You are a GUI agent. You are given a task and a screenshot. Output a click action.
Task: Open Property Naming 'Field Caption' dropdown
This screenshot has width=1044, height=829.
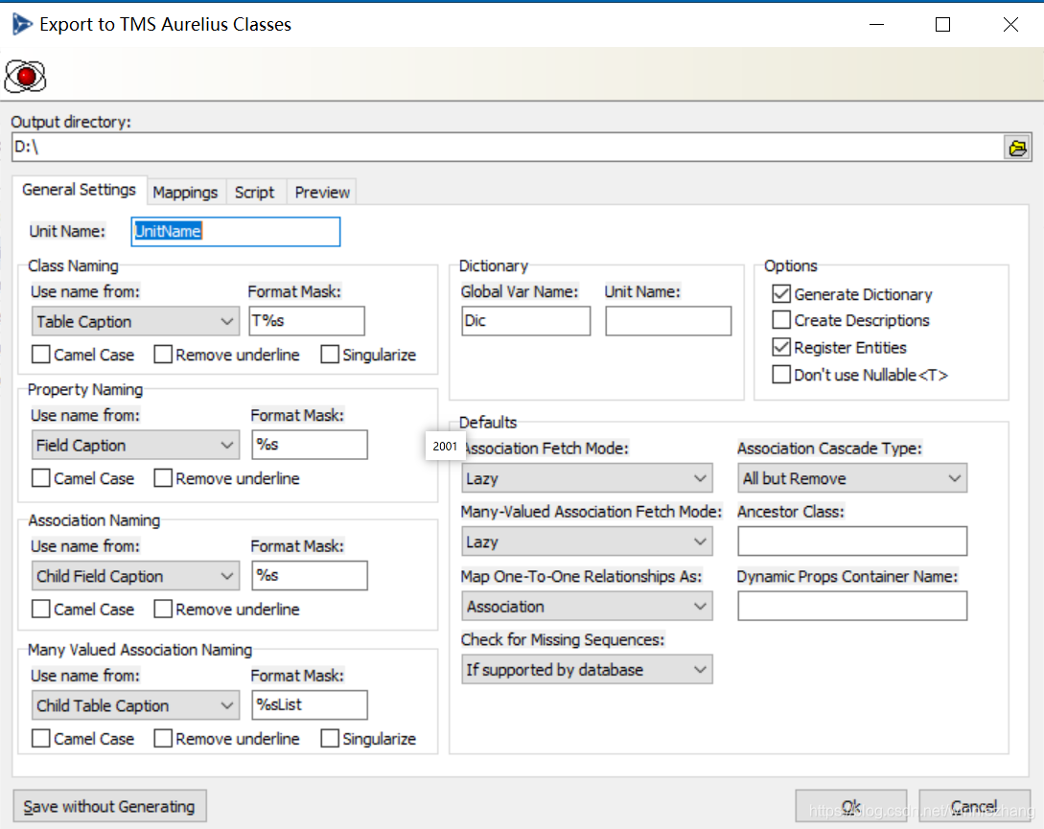click(x=135, y=445)
